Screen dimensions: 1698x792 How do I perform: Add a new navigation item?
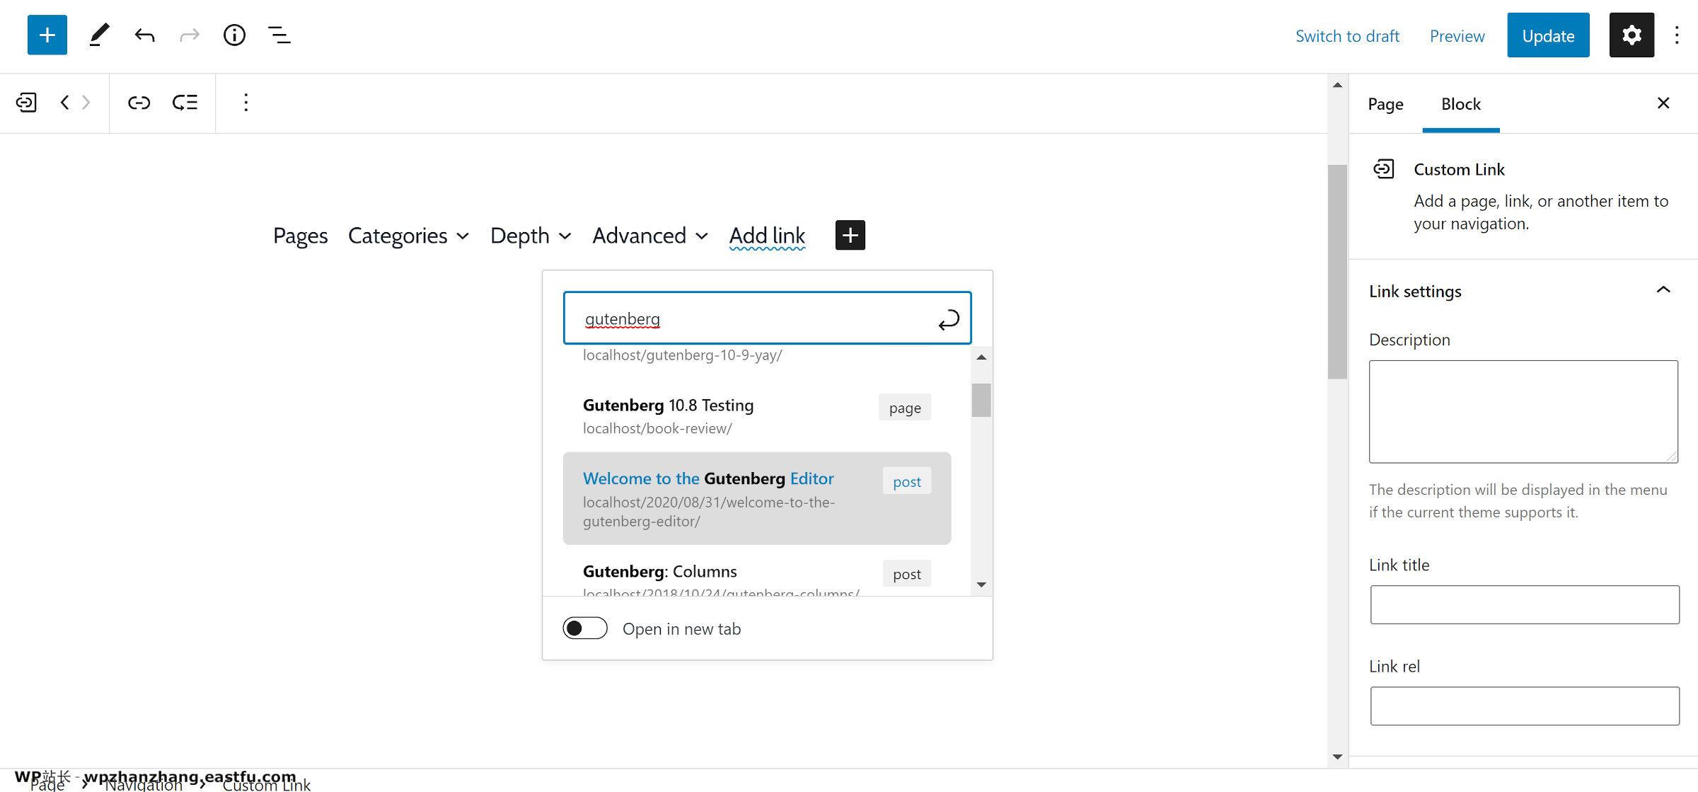tap(850, 235)
